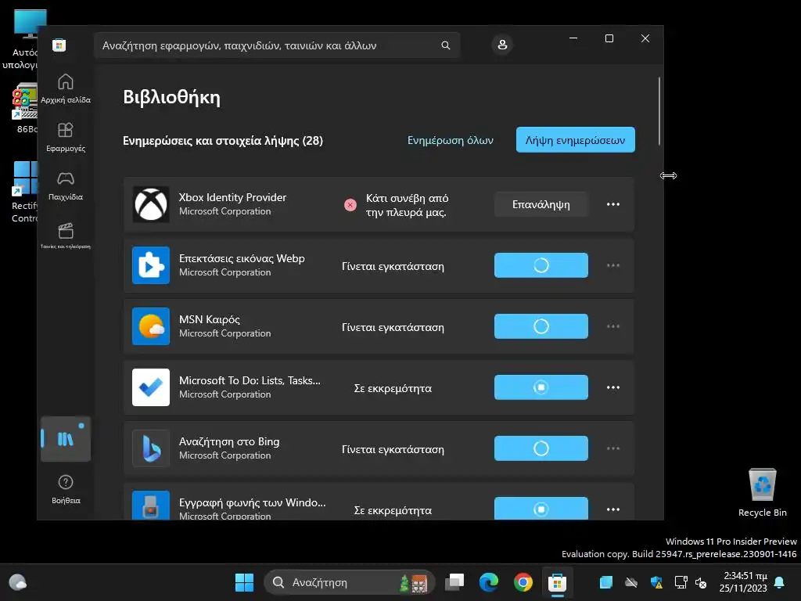
Task: Click Επανάληψη to retry Xbox Identity Provider
Action: (541, 204)
